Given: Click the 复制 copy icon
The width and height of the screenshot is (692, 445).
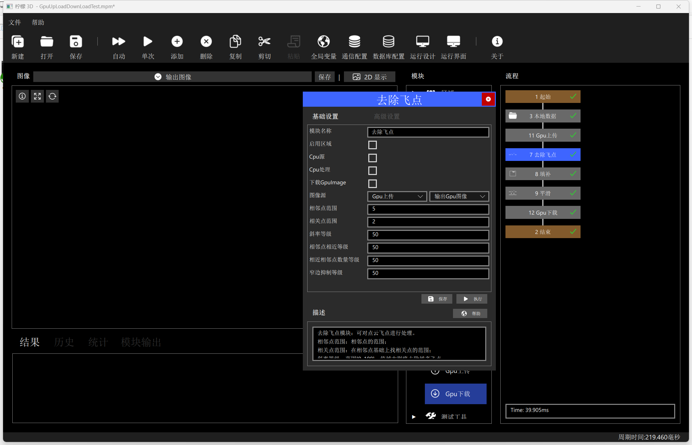Looking at the screenshot, I should click(x=235, y=42).
